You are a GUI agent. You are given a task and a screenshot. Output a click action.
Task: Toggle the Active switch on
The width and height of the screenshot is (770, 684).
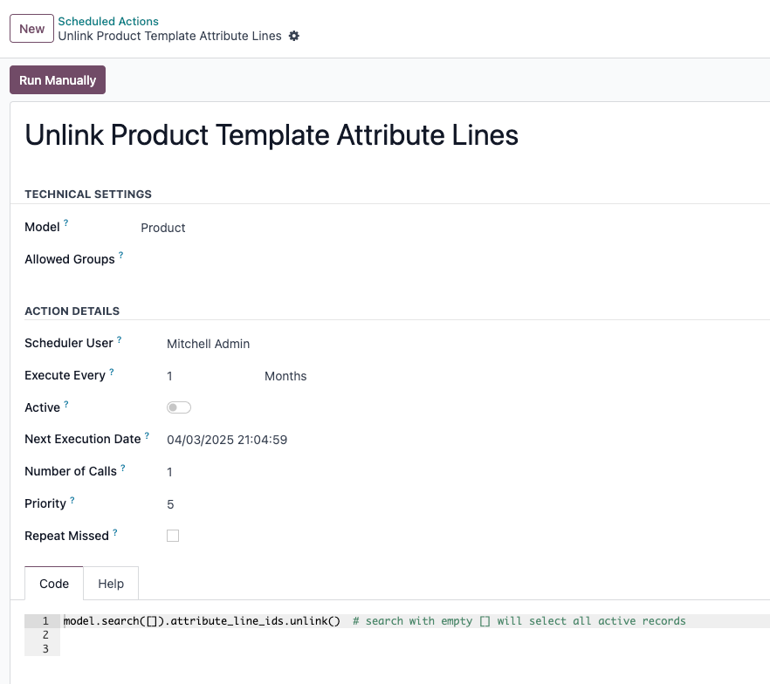point(179,407)
